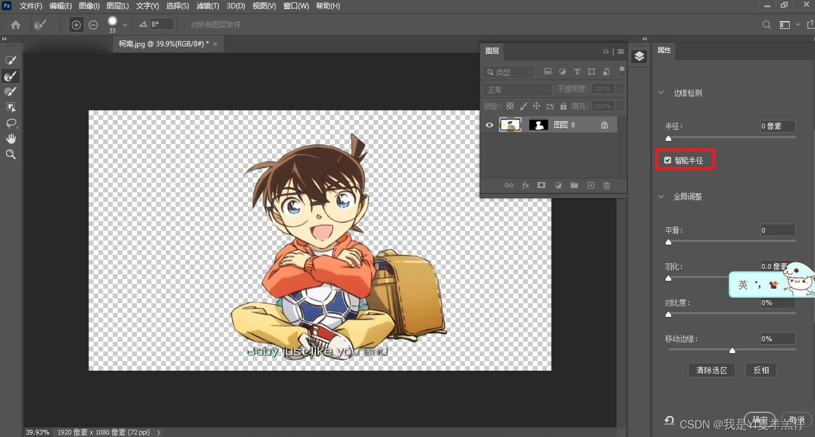Click the 半径 slider handle
Image resolution: width=815 pixels, height=437 pixels.
pos(668,138)
